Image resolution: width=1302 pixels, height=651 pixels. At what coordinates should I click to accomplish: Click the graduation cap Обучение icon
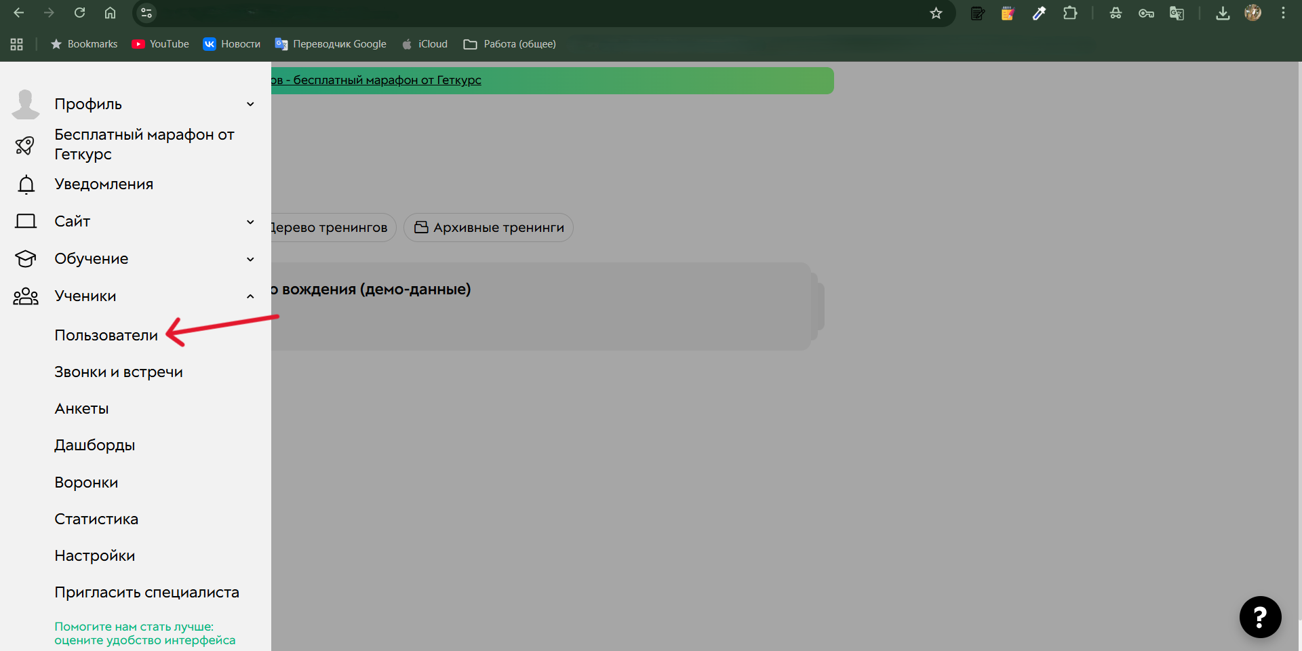[x=26, y=259]
